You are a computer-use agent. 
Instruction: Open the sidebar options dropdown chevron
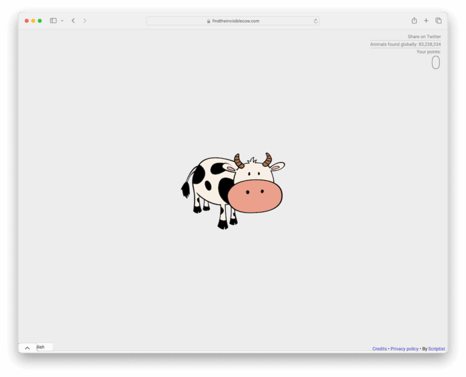pos(62,21)
